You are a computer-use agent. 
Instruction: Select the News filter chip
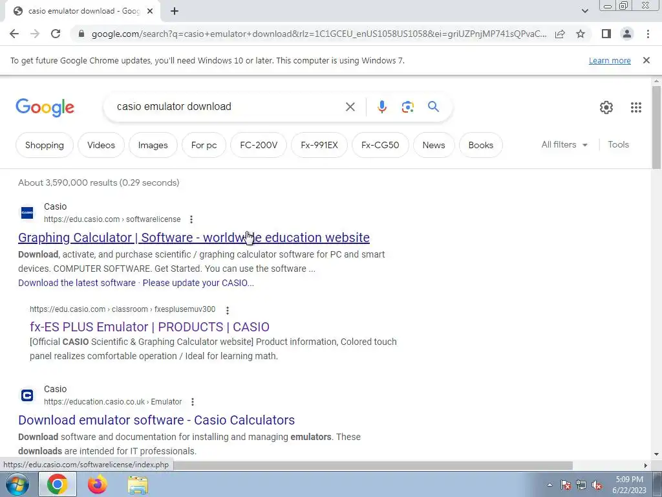pos(434,145)
